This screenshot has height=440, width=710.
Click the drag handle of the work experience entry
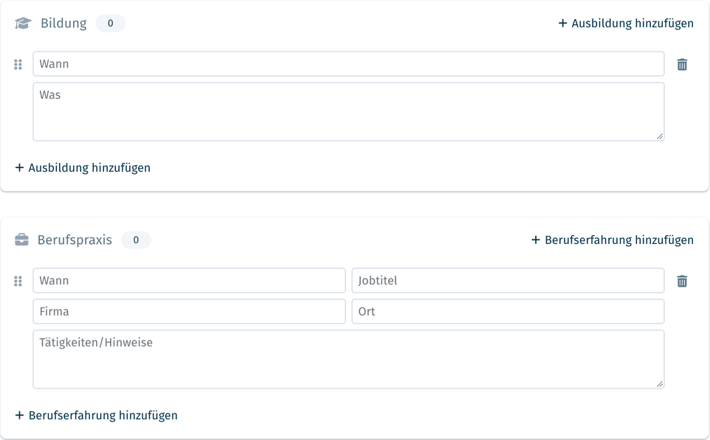(18, 282)
